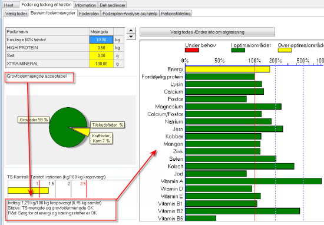
Task: Click the Vitamin A bar
Action: coord(253,181)
